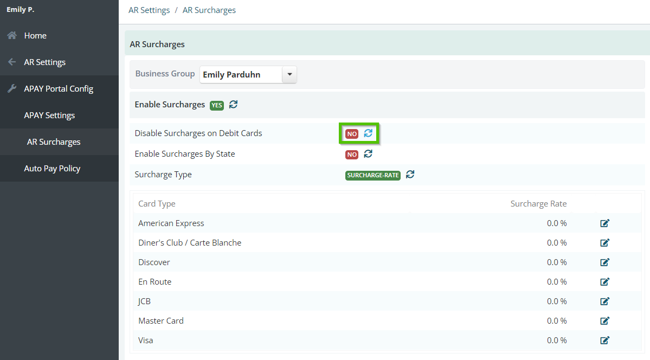Click the AR Settings breadcrumb link

[x=149, y=10]
